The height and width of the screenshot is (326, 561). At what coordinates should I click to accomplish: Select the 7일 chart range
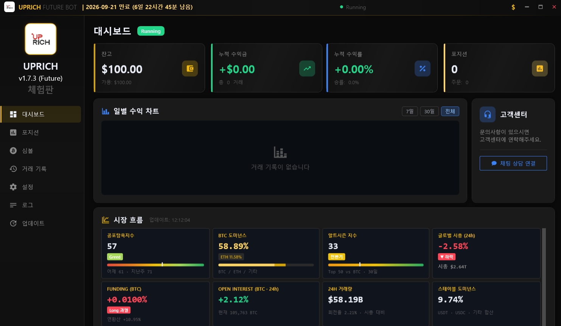tap(410, 111)
